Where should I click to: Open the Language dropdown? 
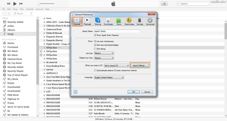point(109,77)
